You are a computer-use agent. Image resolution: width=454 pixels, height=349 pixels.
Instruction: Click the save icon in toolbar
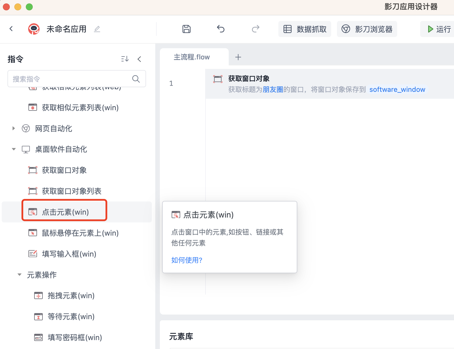(187, 29)
